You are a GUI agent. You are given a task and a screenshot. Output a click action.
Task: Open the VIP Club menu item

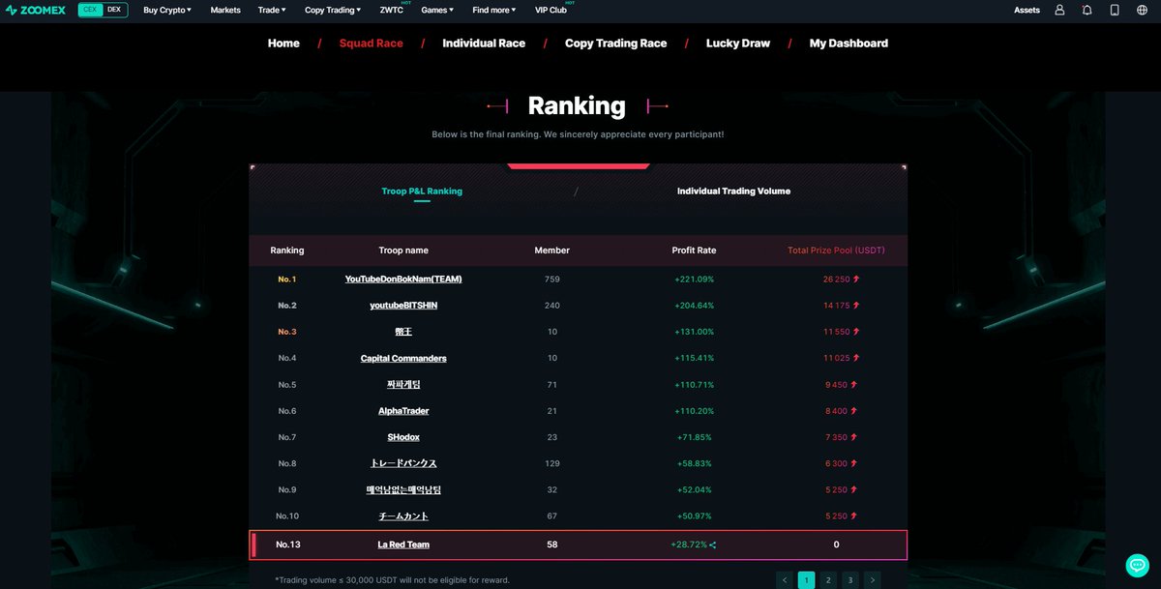click(x=551, y=10)
